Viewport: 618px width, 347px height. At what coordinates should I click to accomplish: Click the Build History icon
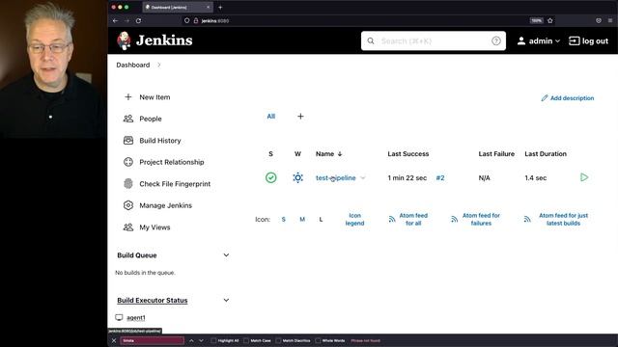coord(128,140)
